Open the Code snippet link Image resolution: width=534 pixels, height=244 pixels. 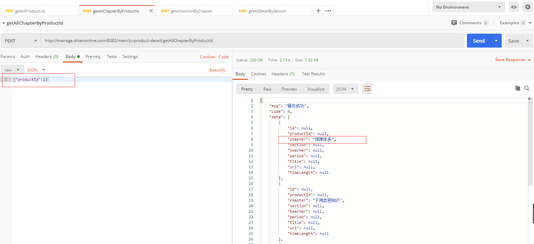(x=224, y=57)
